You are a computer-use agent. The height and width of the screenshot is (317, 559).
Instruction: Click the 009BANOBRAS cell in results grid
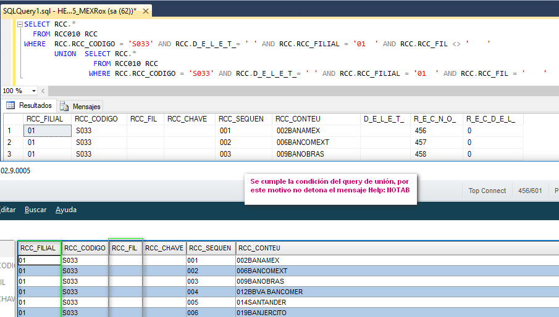pyautogui.click(x=316, y=154)
